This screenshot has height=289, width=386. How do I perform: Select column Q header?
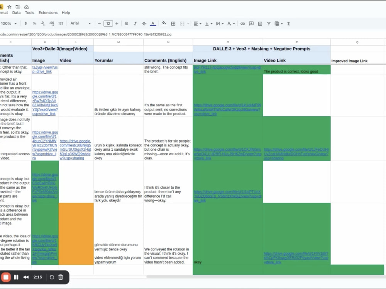[x=357, y=42]
